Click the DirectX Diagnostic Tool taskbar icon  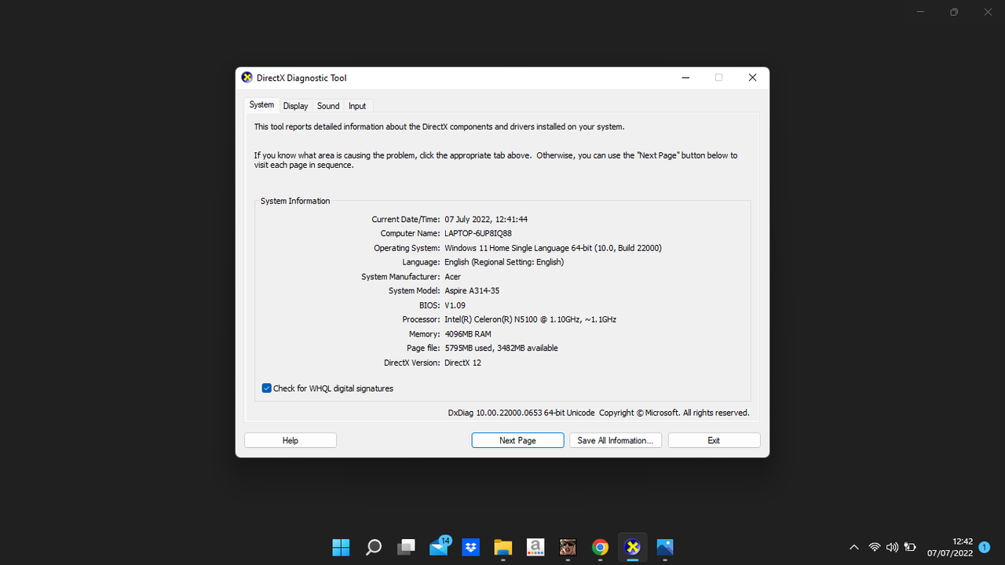[x=632, y=547]
